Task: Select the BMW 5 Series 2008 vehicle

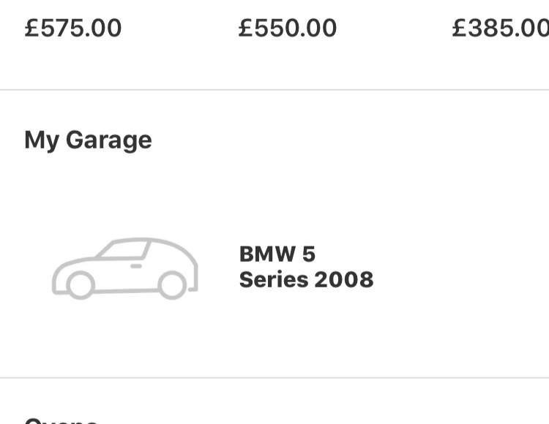Action: [x=274, y=268]
